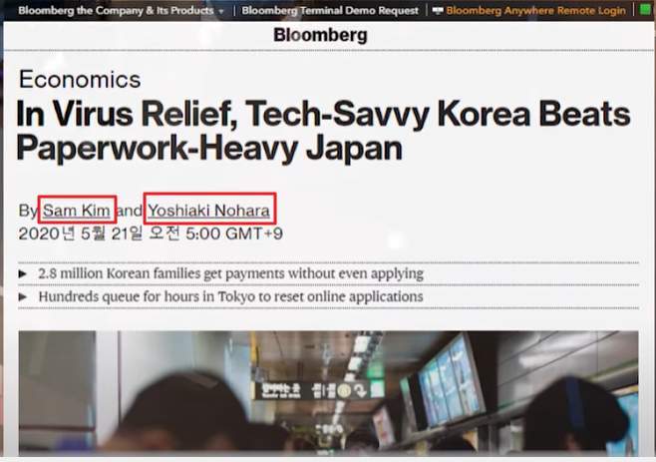Click triangle bullet beside Hundreds queue for hours
Viewport: 656px width, 462px height.
[x=23, y=297]
